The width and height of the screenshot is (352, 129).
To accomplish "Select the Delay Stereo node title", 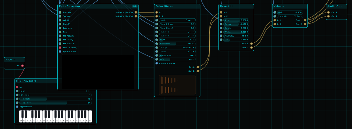I will click(164, 6).
